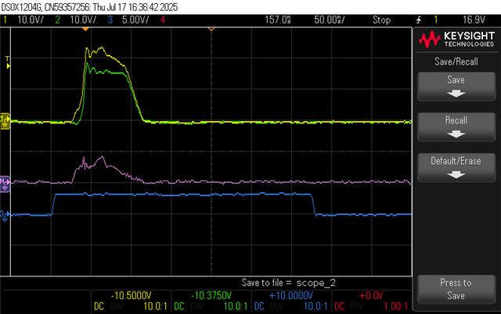
Task: Select channel 1 scale 10.0V/
Action: [x=31, y=20]
